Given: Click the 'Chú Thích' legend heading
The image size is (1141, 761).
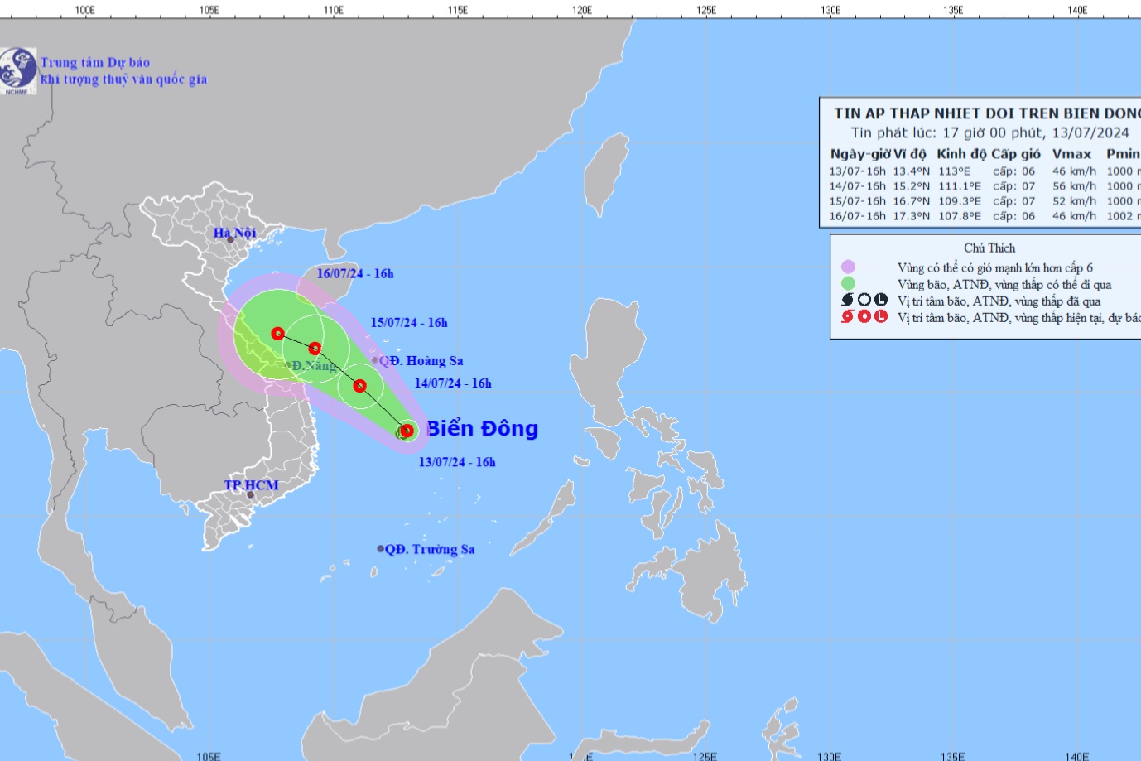Looking at the screenshot, I should (x=989, y=248).
